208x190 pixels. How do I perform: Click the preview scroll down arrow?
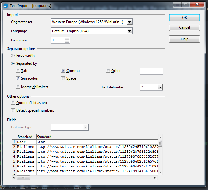(x=160, y=172)
